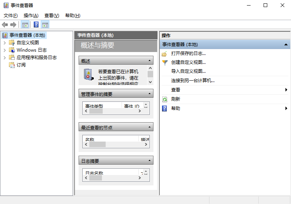The image size is (291, 204).
Task: Click the vertical scrollbar thumb in 概述
Action: 151,74
